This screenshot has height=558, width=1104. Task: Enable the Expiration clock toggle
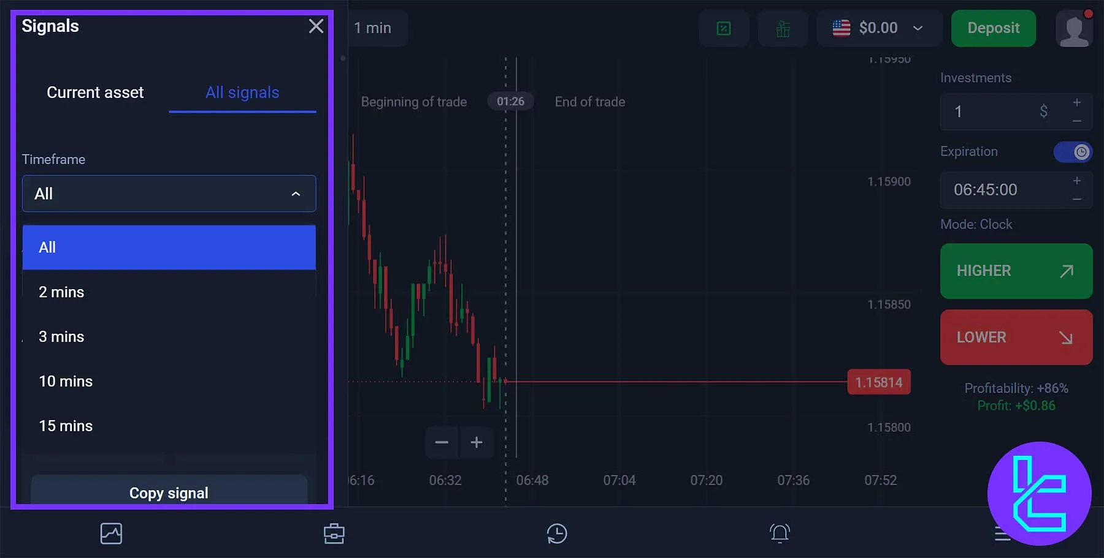[x=1073, y=152]
